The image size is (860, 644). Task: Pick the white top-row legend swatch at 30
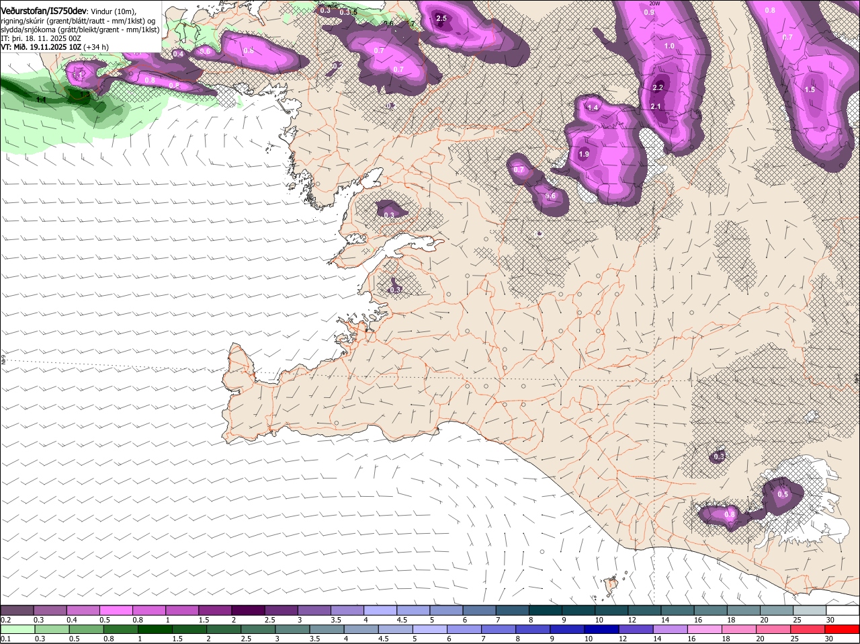[x=843, y=610]
